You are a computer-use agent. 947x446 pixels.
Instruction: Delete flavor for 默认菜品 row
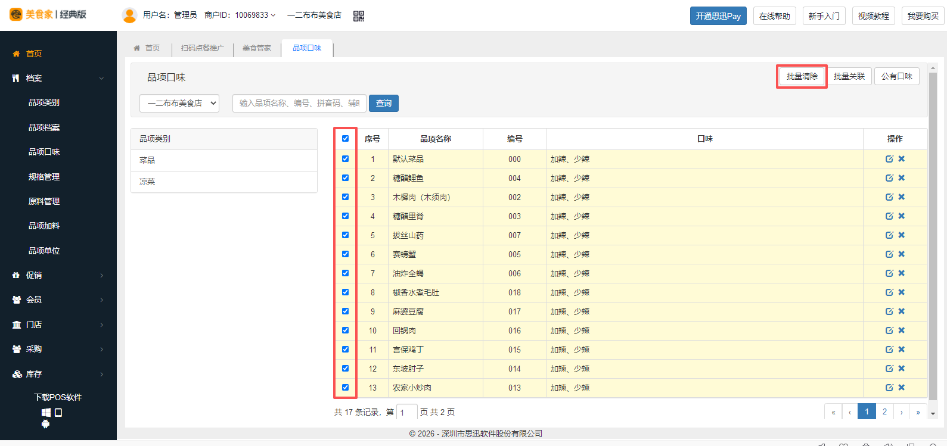[x=902, y=159]
